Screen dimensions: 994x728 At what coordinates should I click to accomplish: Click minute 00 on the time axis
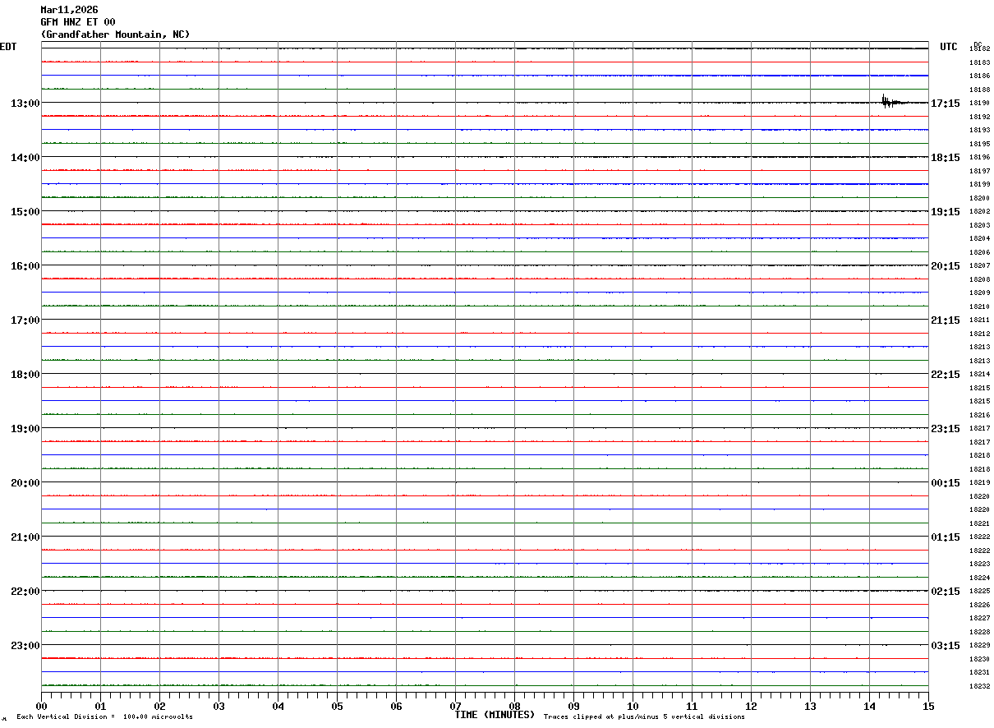[41, 706]
